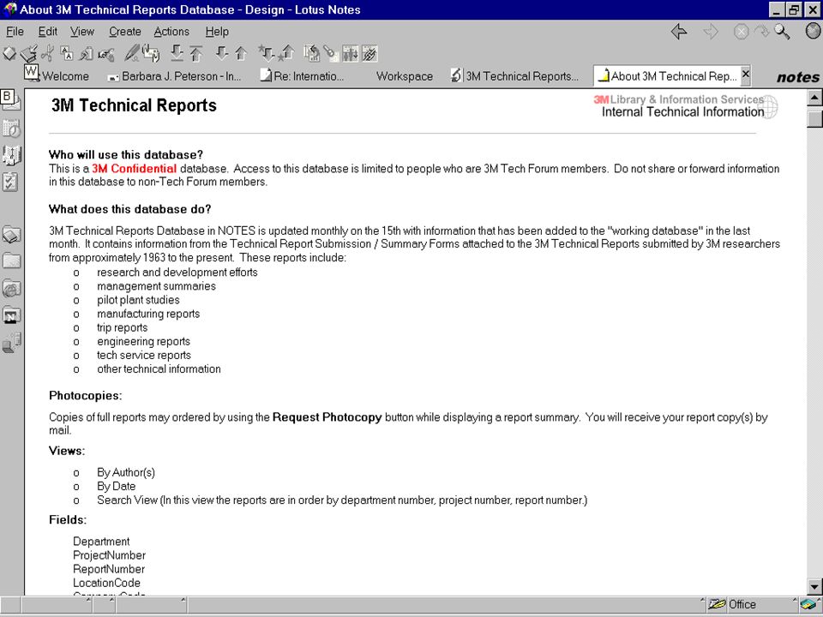Screen dimensions: 823x617
Task: Click the starred up-arrow previous unread icon
Action: 286,53
